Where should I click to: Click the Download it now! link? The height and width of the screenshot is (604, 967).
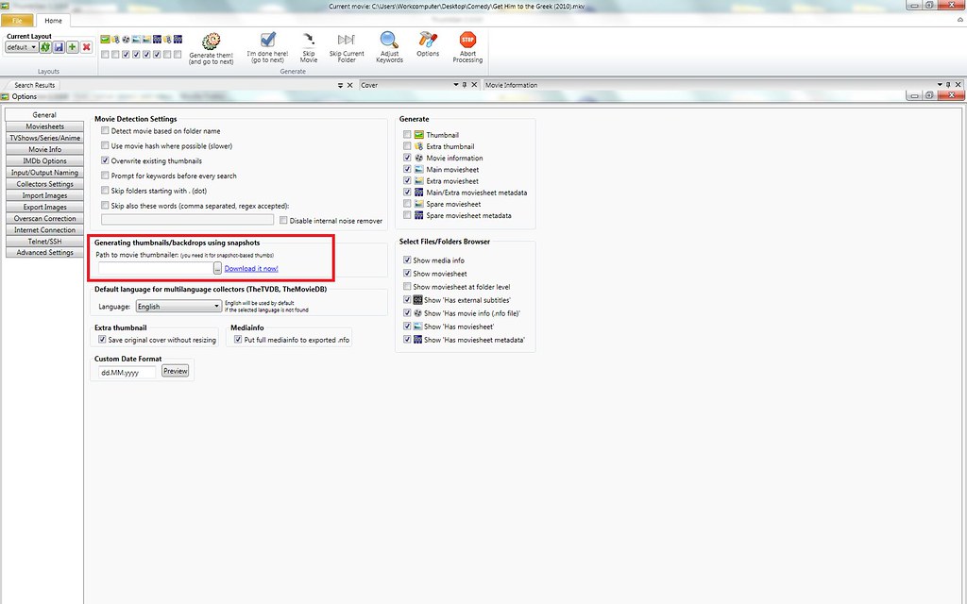251,269
